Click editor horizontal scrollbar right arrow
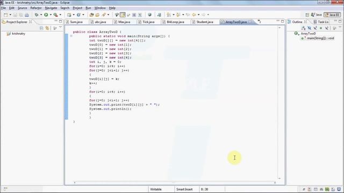The width and height of the screenshot is (344, 193). click(x=275, y=182)
